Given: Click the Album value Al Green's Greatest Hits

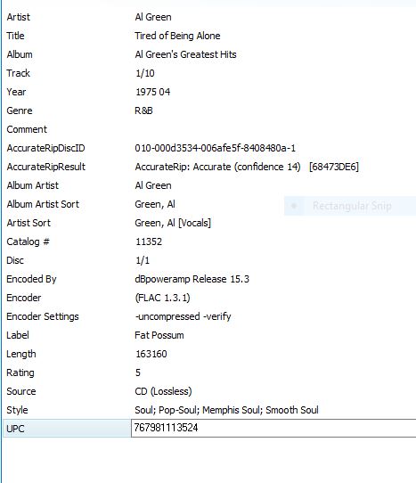Looking at the screenshot, I should click(185, 54).
